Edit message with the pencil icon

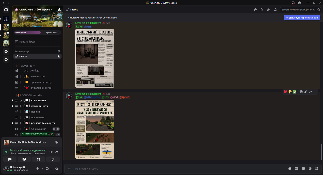click(306, 92)
